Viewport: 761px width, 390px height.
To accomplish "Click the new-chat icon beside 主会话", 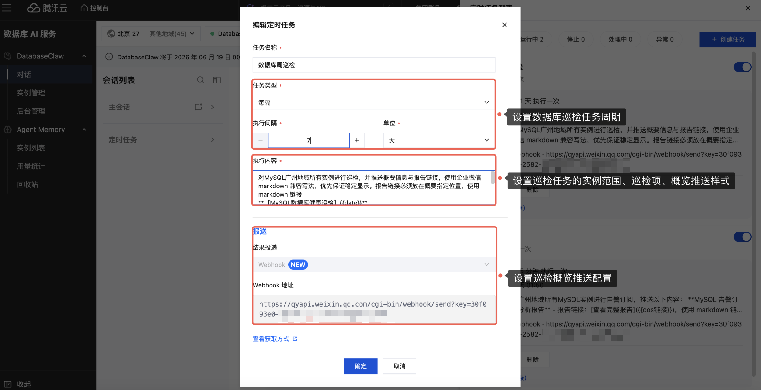I will tap(198, 107).
